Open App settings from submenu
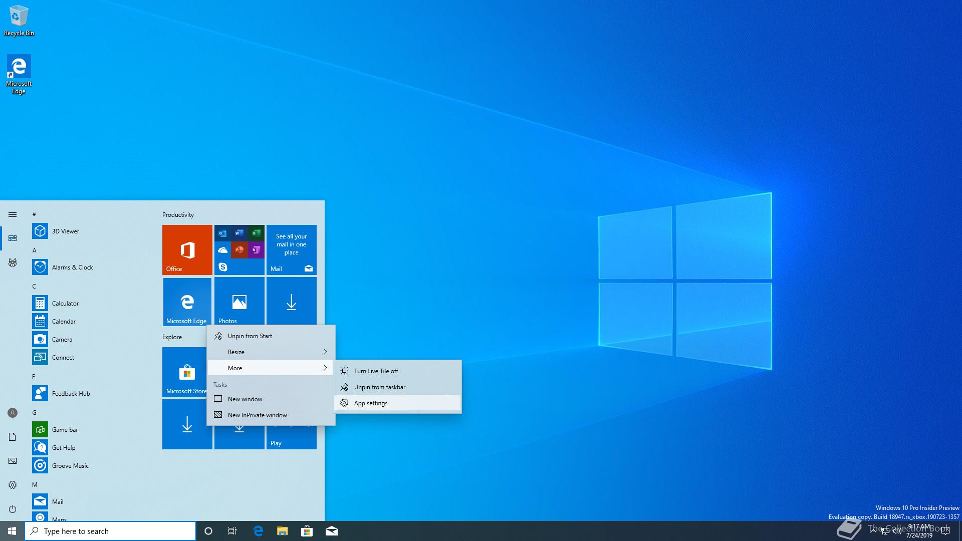Viewport: 962px width, 541px height. [x=397, y=403]
